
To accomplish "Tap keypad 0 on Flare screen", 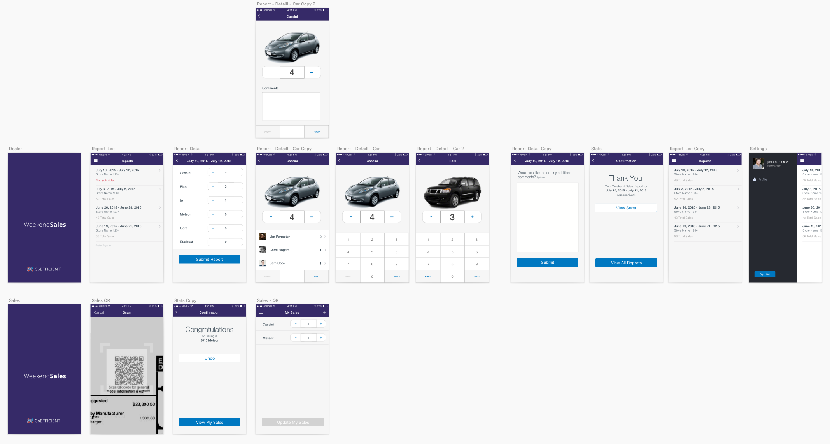I will click(452, 276).
